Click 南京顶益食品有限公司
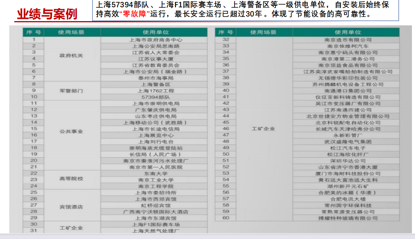415x239 pixels. point(348,65)
